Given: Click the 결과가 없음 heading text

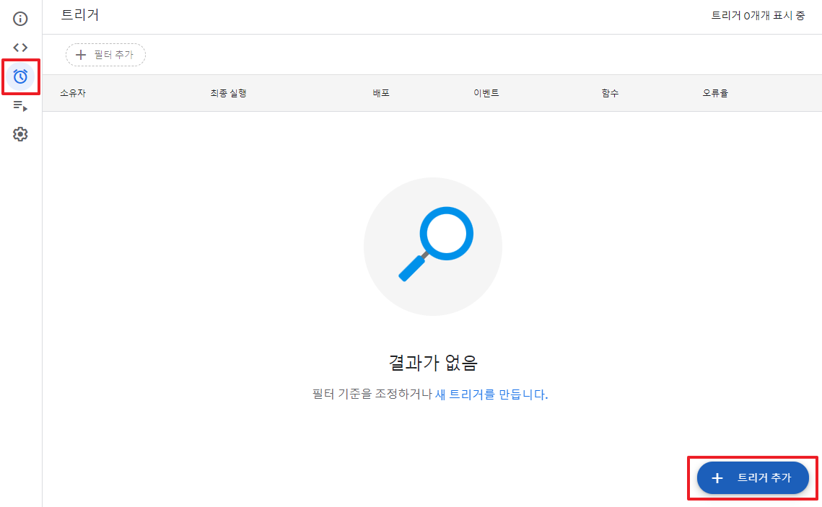Looking at the screenshot, I should tap(432, 363).
